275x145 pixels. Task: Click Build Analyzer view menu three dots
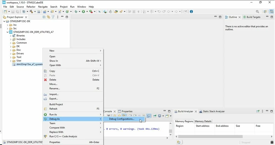tap(262, 111)
